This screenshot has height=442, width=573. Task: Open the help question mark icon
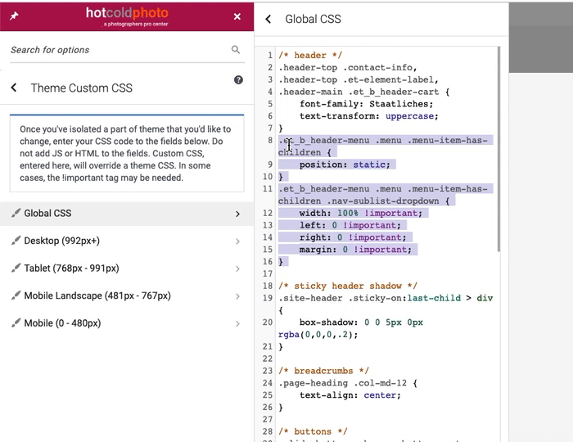click(238, 80)
